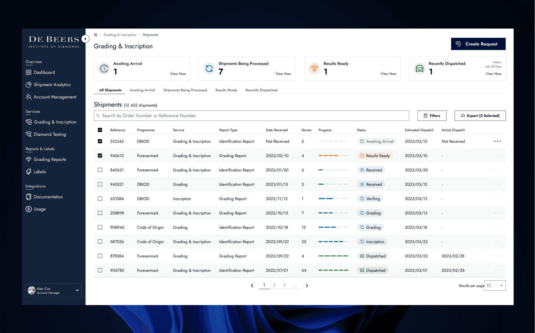
Task: Click Results Ready status badge
Action: pyautogui.click(x=375, y=156)
